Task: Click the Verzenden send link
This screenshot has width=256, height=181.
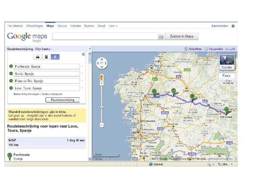Action: pos(214,49)
